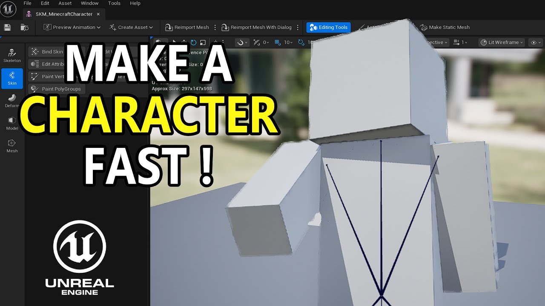Click the Make Static Mesh button
Viewport: 545px width, 306px height.
coord(445,27)
